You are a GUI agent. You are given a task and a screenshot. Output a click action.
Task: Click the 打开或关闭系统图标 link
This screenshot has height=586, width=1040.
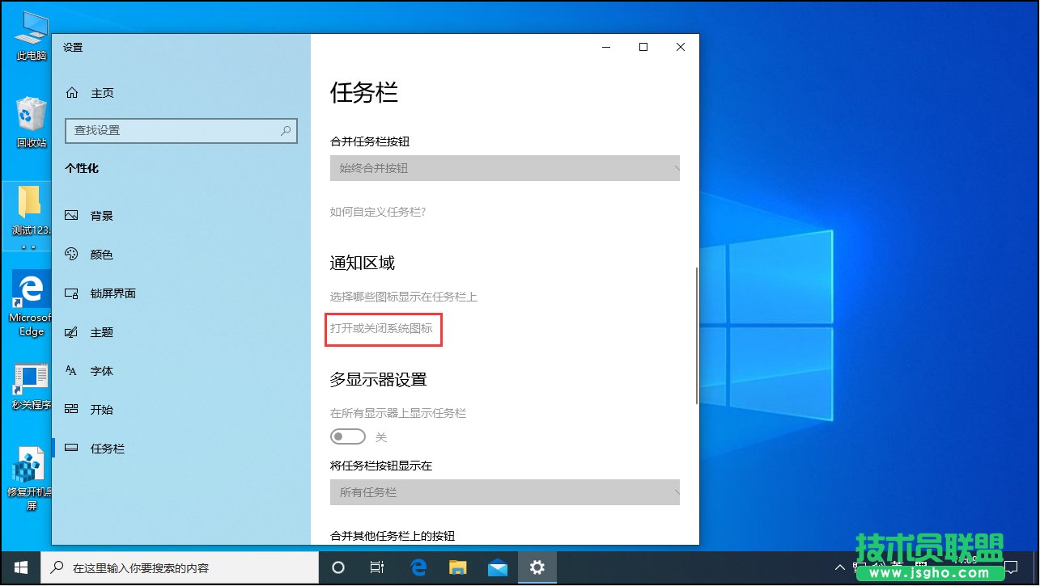[x=383, y=330]
